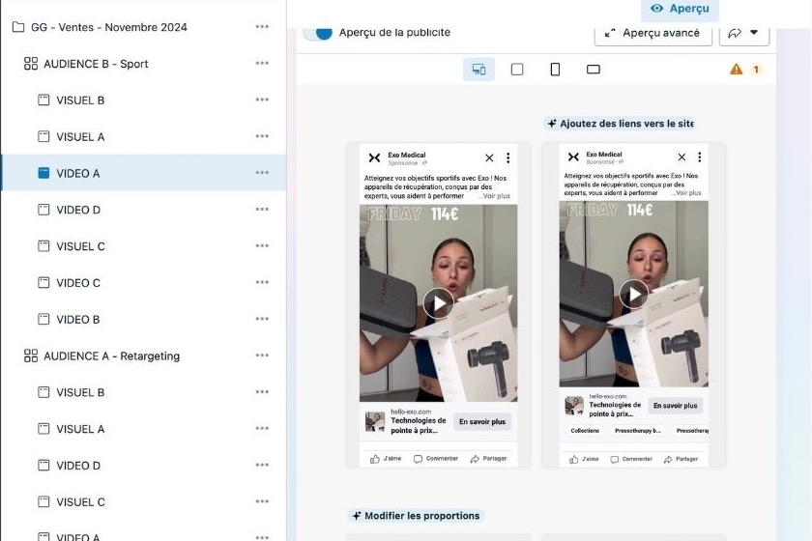This screenshot has width=812, height=541.
Task: Click Commenter in right preview
Action: click(x=632, y=459)
